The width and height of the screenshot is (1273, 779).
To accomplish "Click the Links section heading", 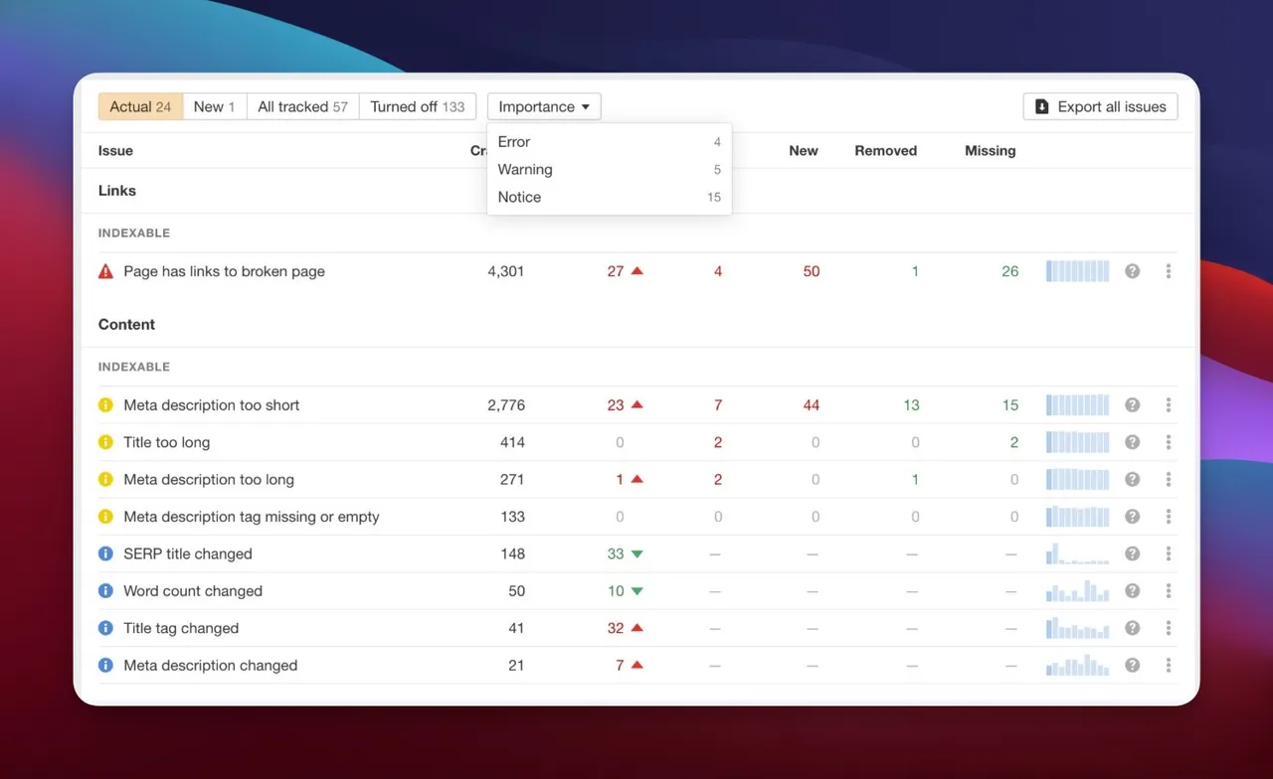I will pyautogui.click(x=117, y=191).
